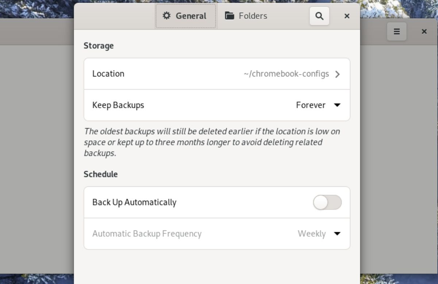Open the hamburger menu of the background window
Image resolution: width=438 pixels, height=284 pixels.
click(x=397, y=31)
